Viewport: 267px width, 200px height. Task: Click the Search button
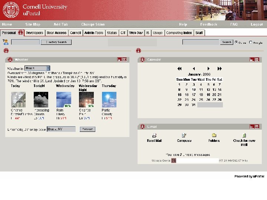point(227,42)
